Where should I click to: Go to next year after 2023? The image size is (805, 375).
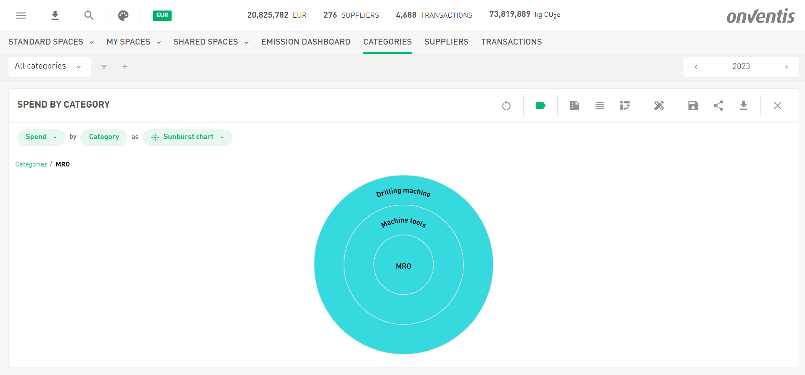click(x=786, y=67)
